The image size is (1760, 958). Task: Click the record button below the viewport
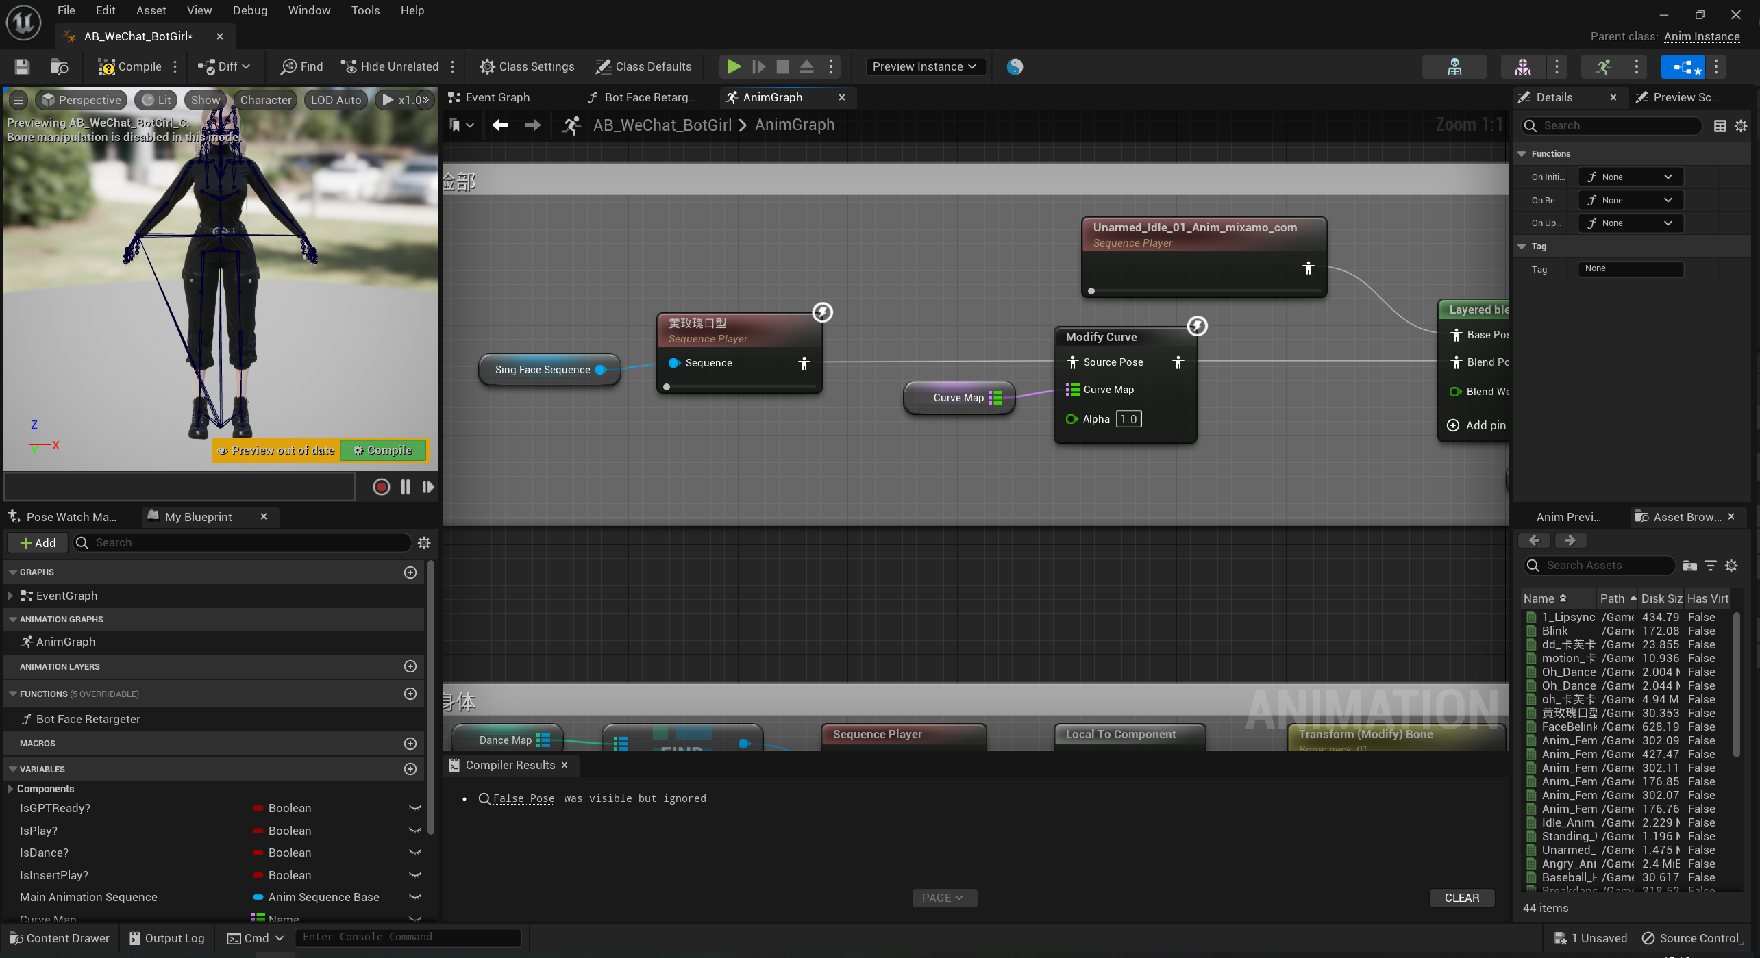point(382,487)
